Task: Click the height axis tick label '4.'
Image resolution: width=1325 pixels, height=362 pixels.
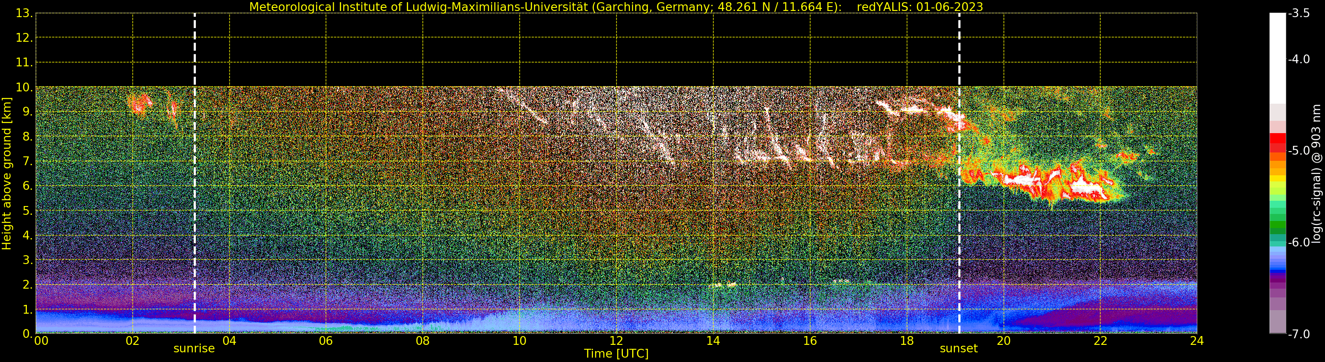Action: (x=28, y=235)
